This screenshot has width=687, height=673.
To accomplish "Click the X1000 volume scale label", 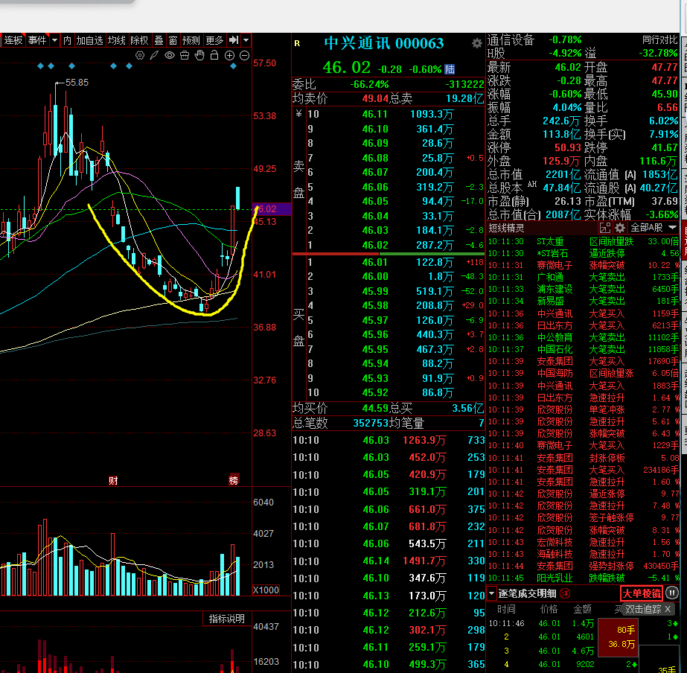I will 266,590.
